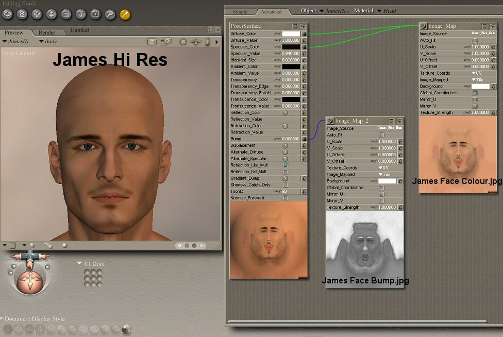Select the textured shaded display style sphere
Screen dimensions: 503x337
pos(127,329)
